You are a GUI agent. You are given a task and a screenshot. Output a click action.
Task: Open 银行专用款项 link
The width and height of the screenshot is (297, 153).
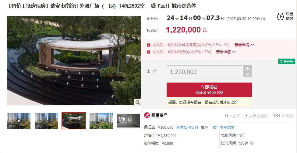click(x=224, y=127)
